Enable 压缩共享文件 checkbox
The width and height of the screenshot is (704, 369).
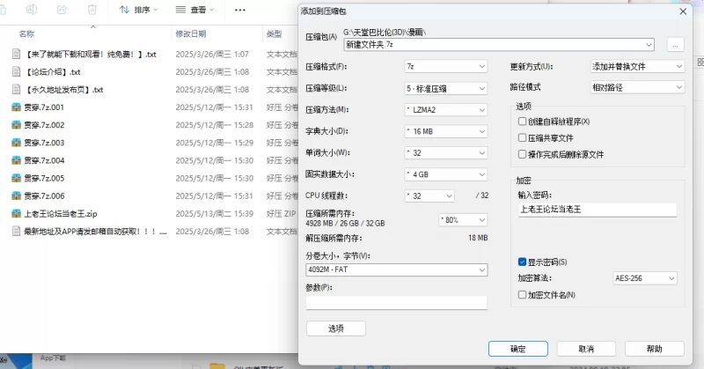[x=522, y=138]
